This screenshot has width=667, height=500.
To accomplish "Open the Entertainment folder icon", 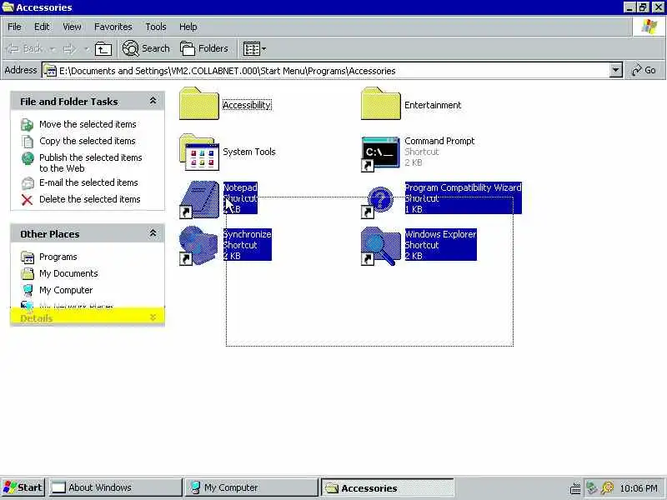I will click(x=381, y=103).
